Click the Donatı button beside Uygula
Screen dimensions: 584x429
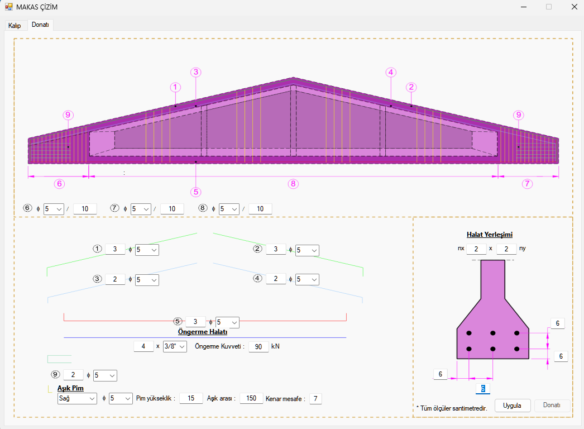click(552, 406)
